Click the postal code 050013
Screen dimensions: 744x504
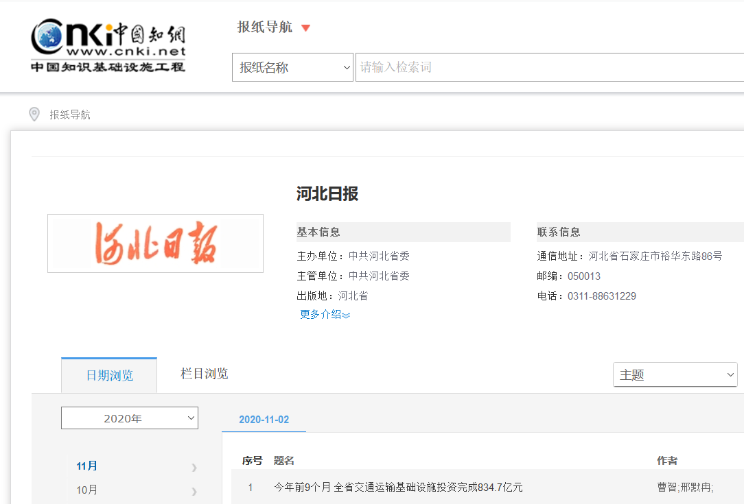584,276
